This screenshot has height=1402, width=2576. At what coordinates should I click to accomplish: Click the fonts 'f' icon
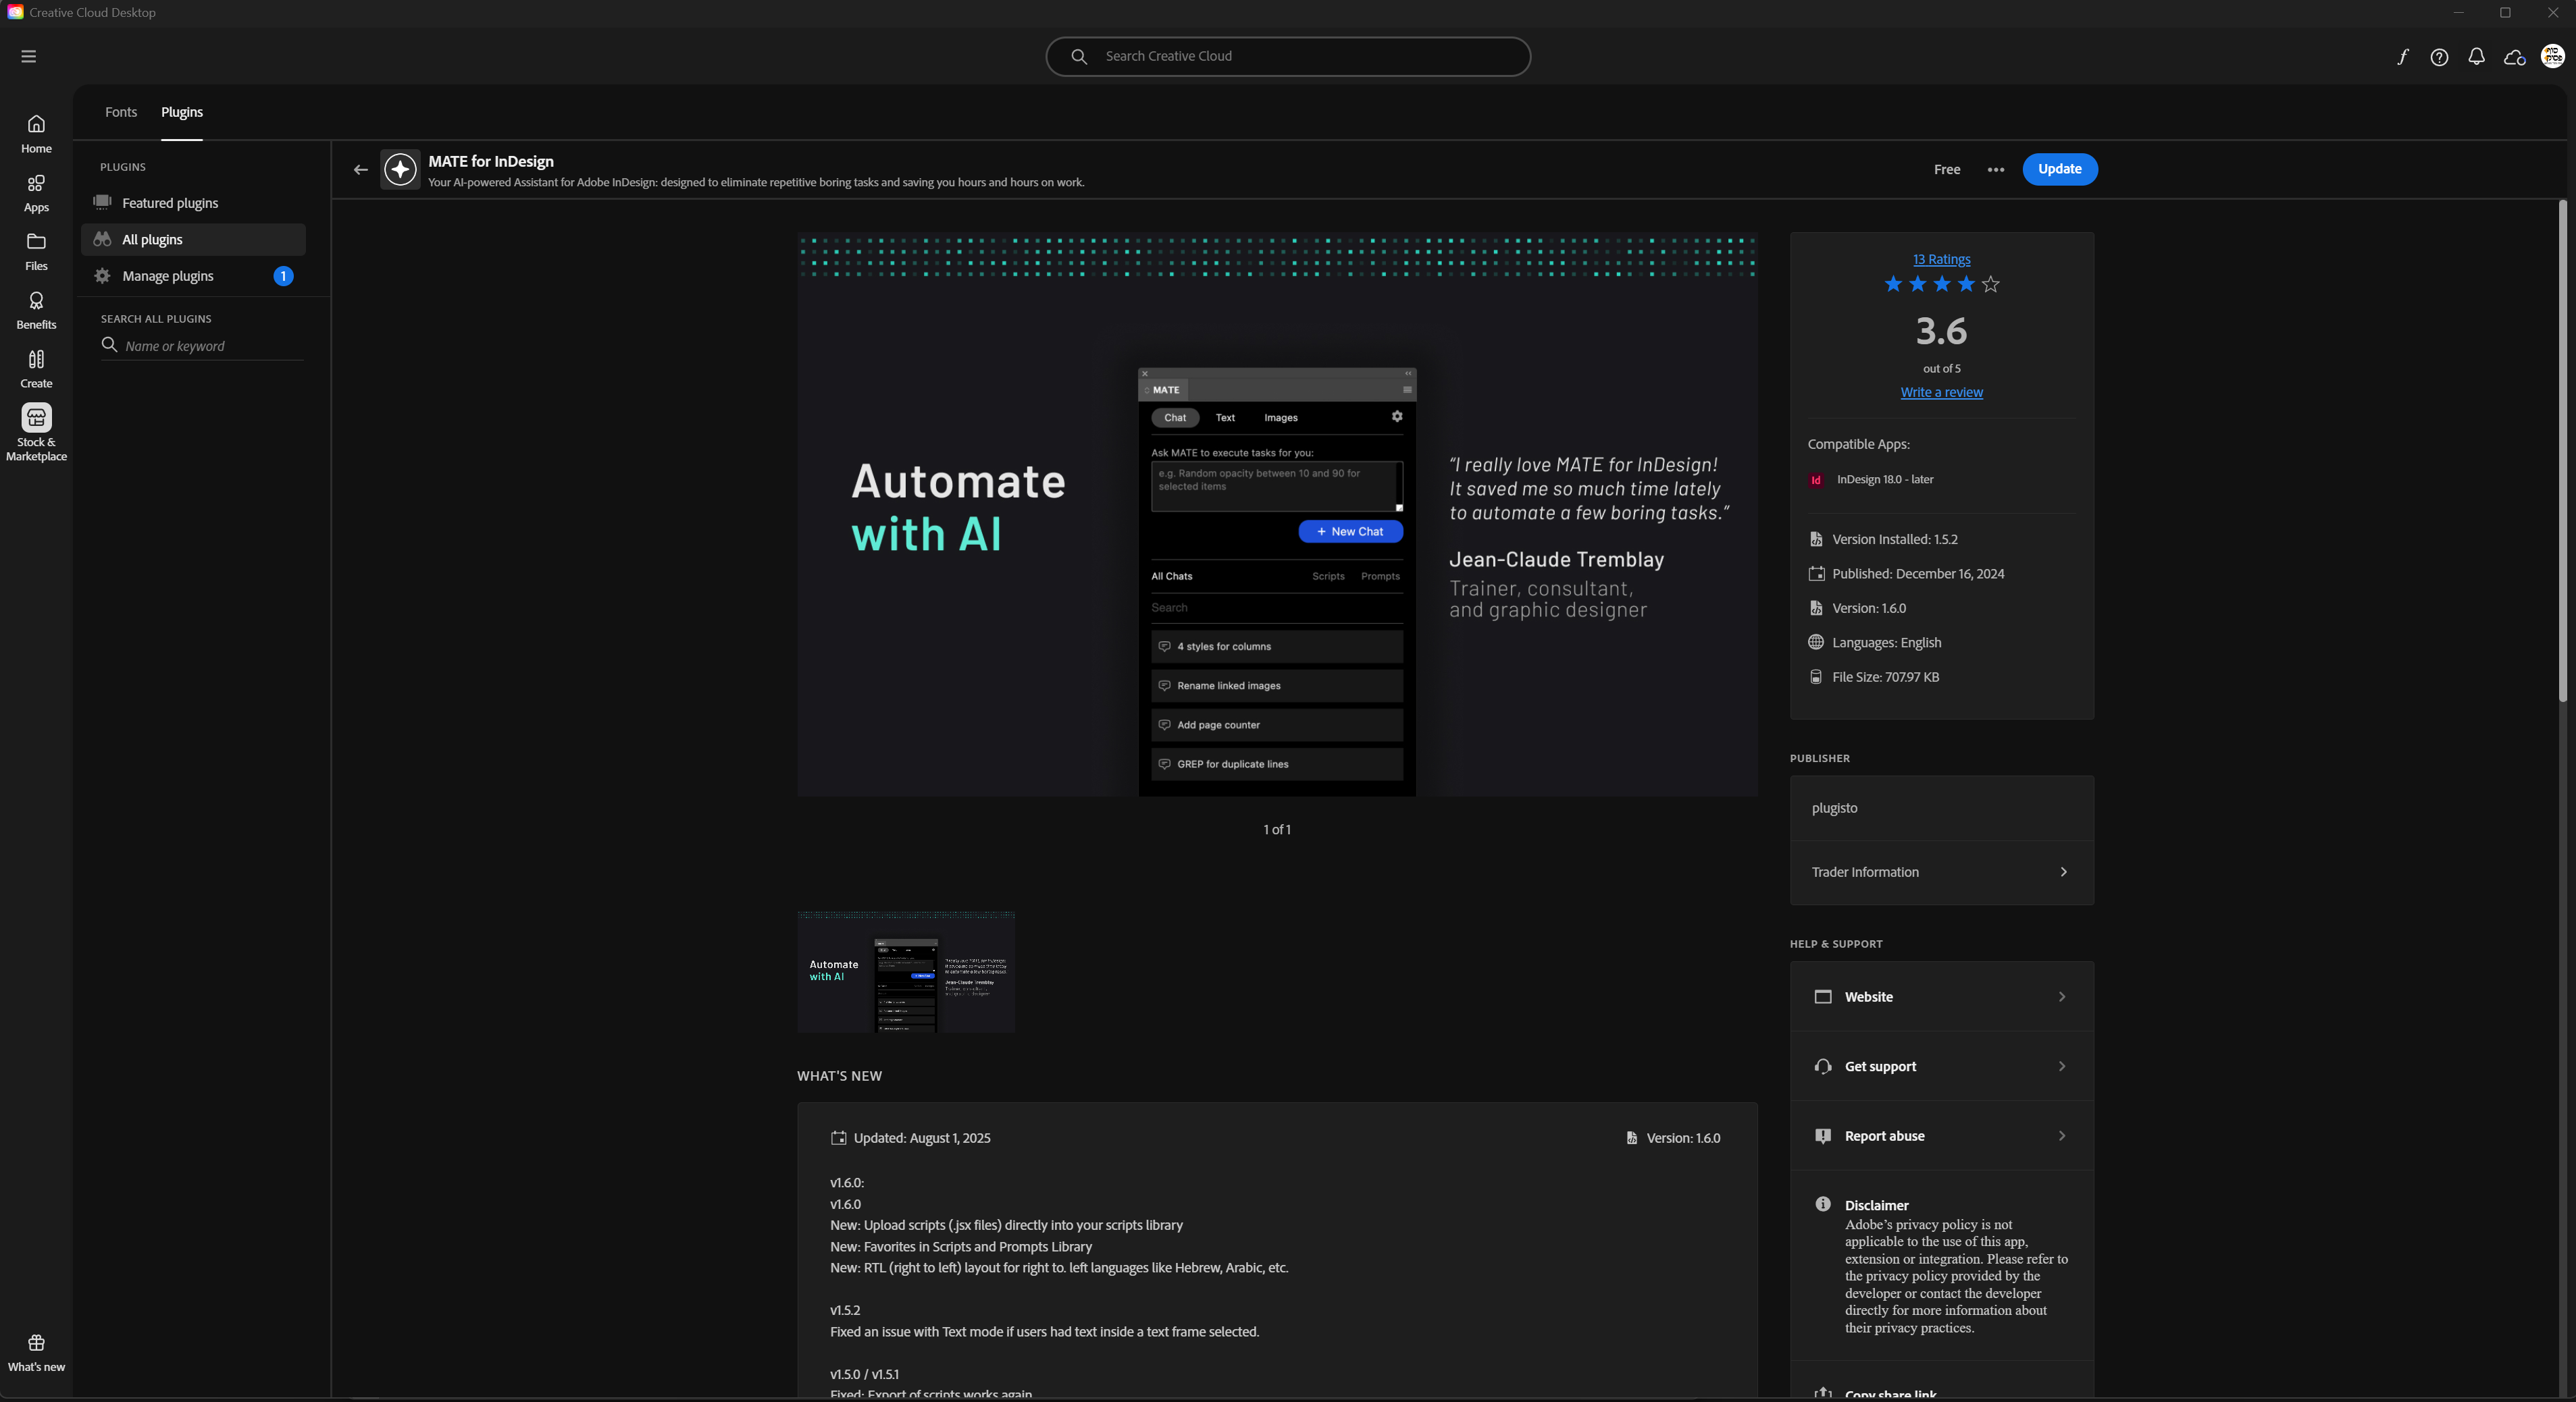click(2402, 57)
